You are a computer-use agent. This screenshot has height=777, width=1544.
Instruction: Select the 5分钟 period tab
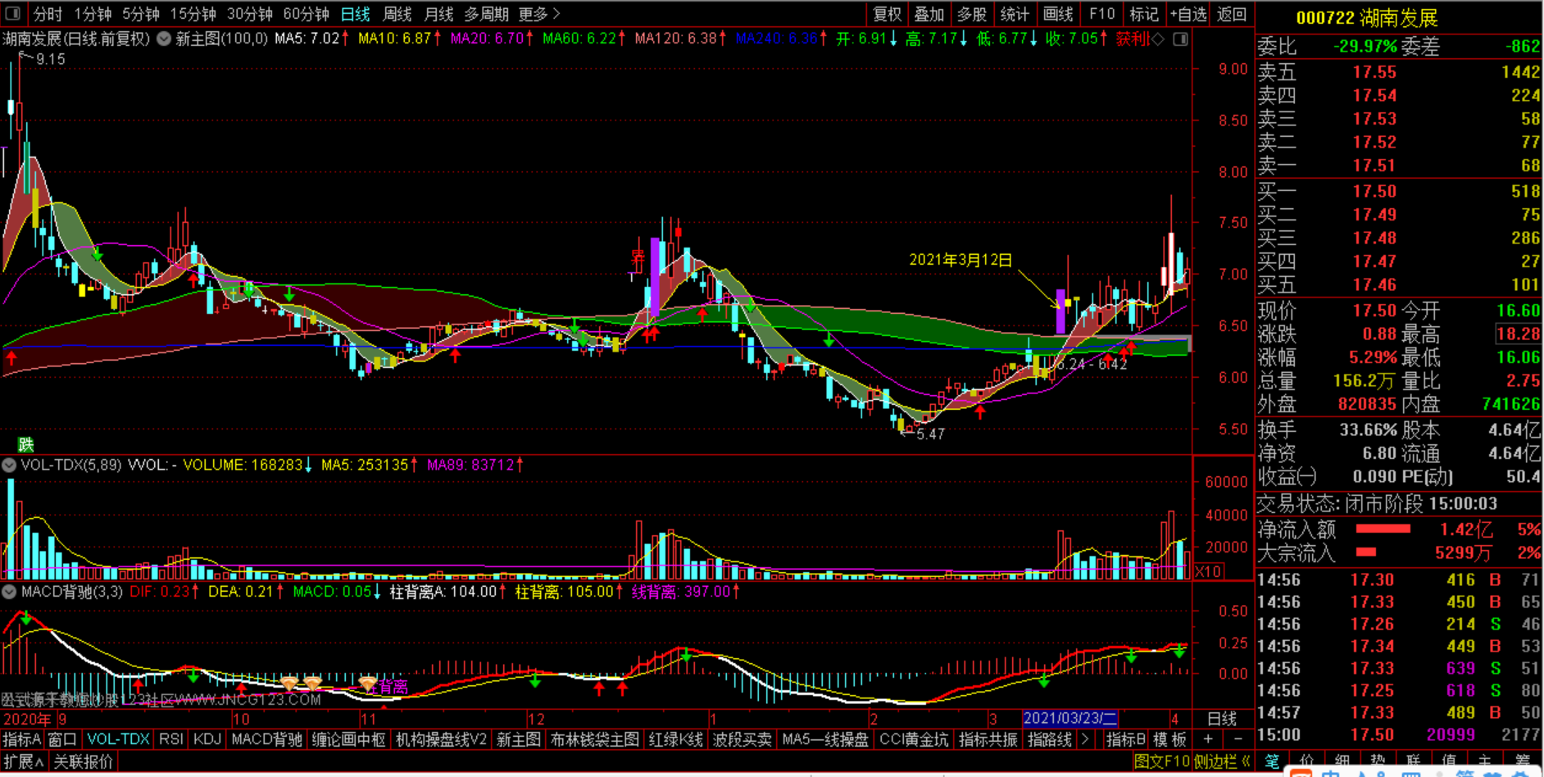click(x=141, y=14)
